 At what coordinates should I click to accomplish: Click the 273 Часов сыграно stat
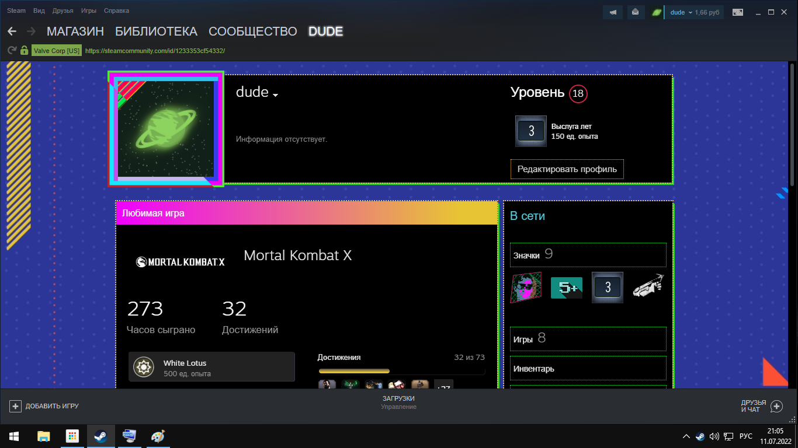(x=161, y=318)
